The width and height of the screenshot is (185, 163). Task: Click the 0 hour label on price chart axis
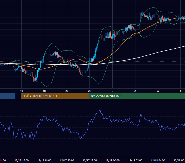click(112, 91)
